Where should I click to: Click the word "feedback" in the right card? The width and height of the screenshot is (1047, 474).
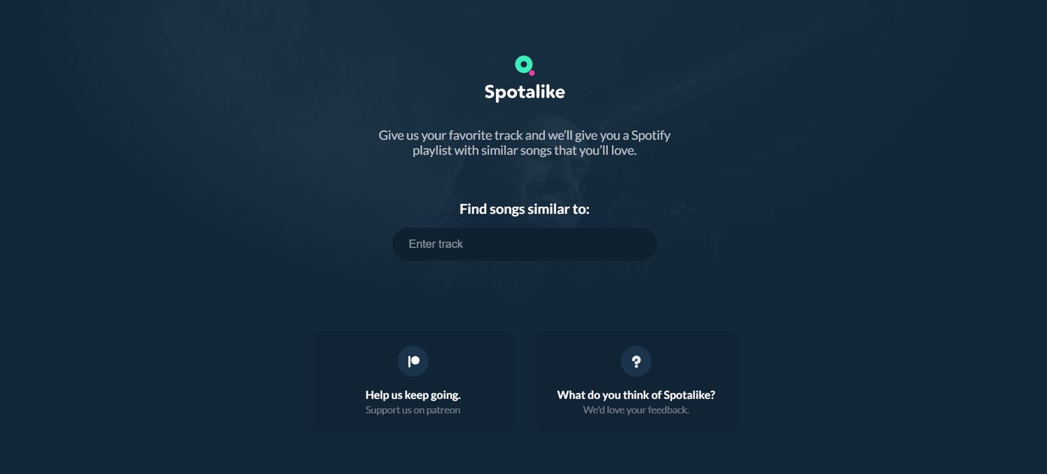click(667, 410)
